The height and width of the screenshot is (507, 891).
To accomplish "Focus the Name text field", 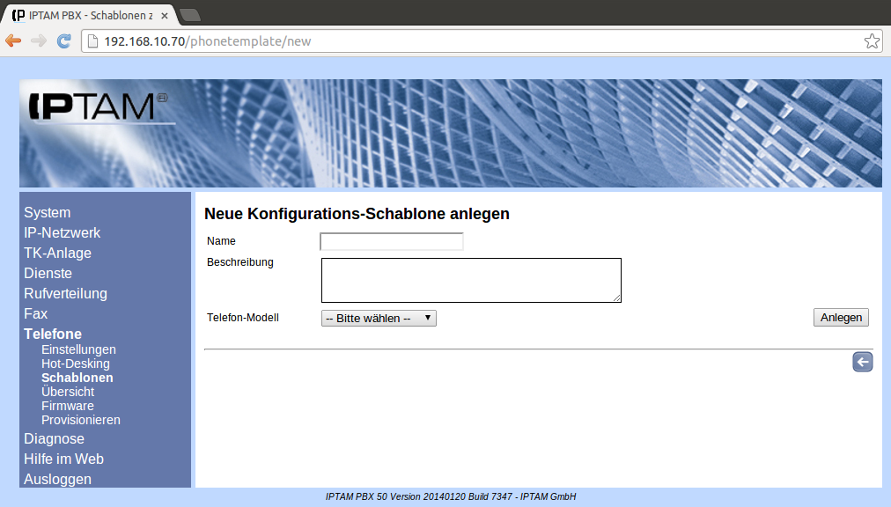I will (x=391, y=241).
